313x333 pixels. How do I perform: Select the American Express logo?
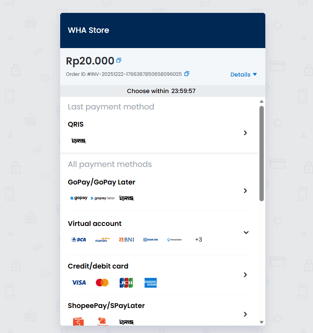[150, 283]
